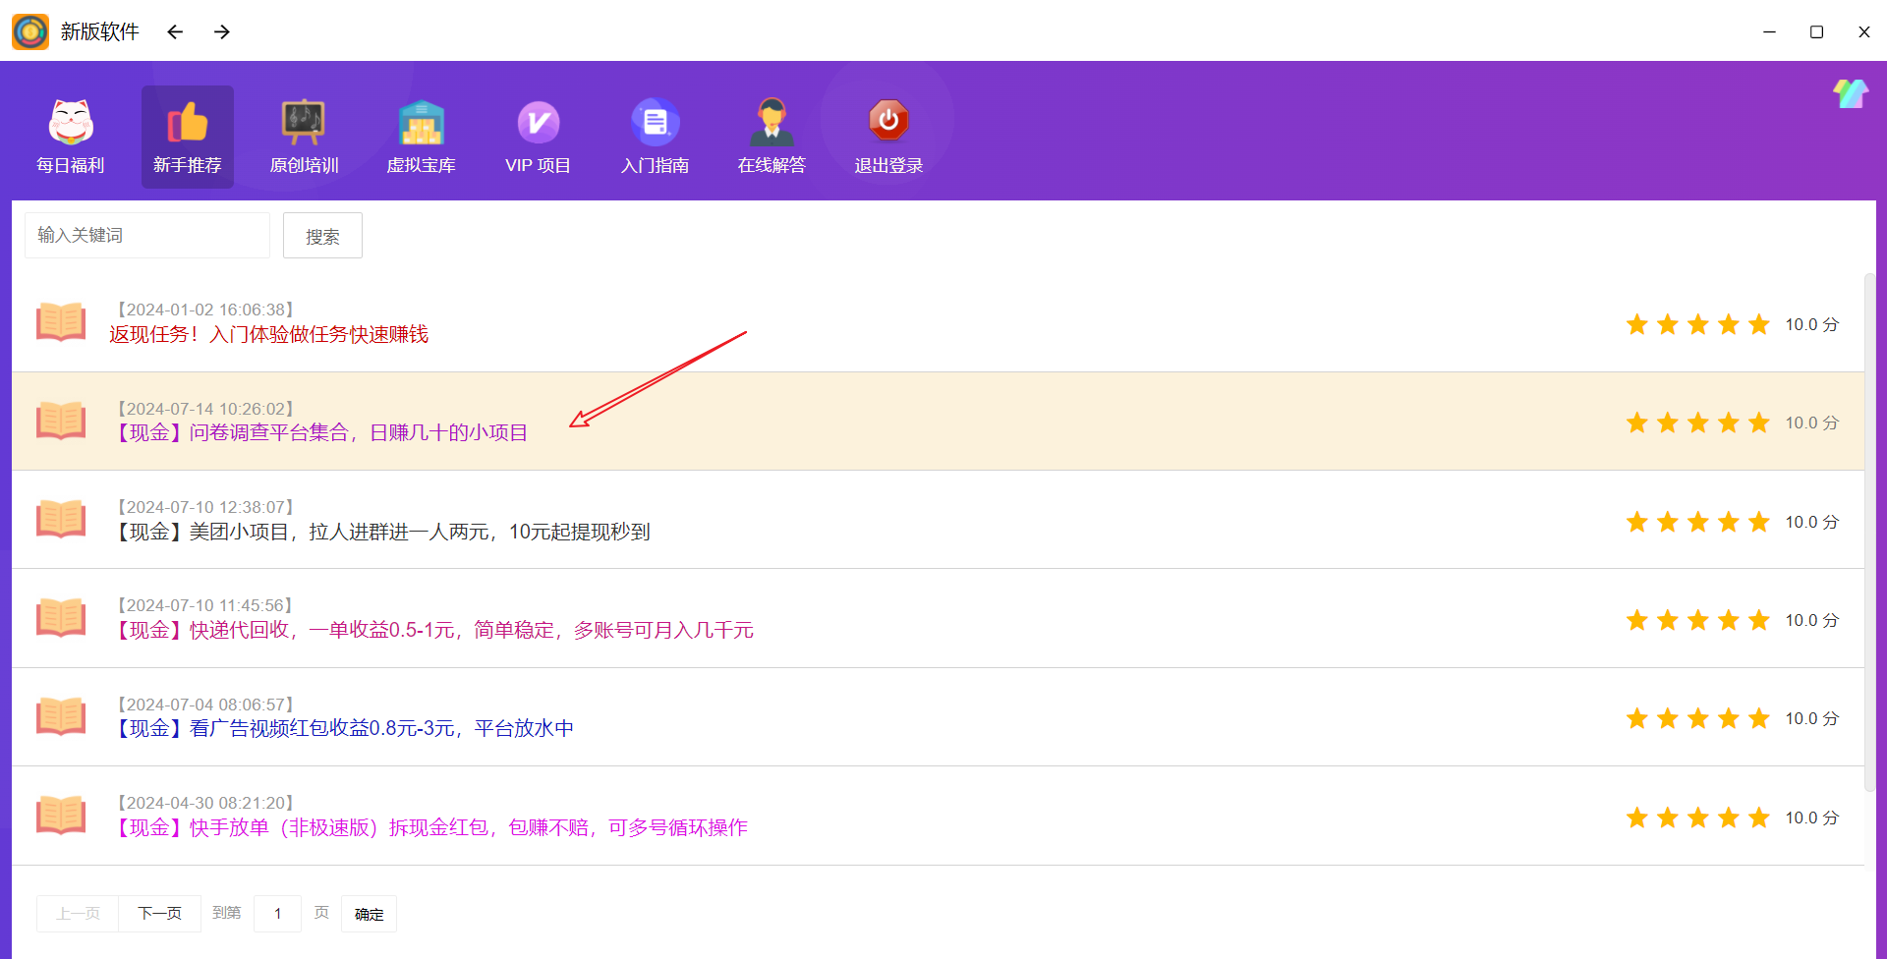Open the 快递代回收 article link
Image resolution: width=1887 pixels, height=959 pixels.
point(434,630)
